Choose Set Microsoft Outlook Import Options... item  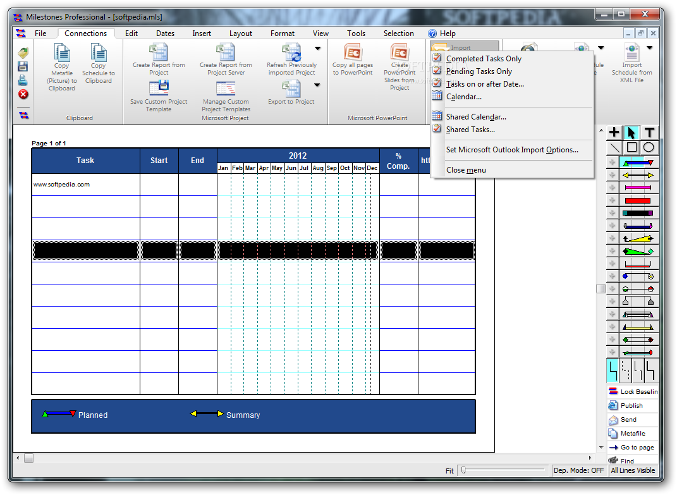(512, 149)
